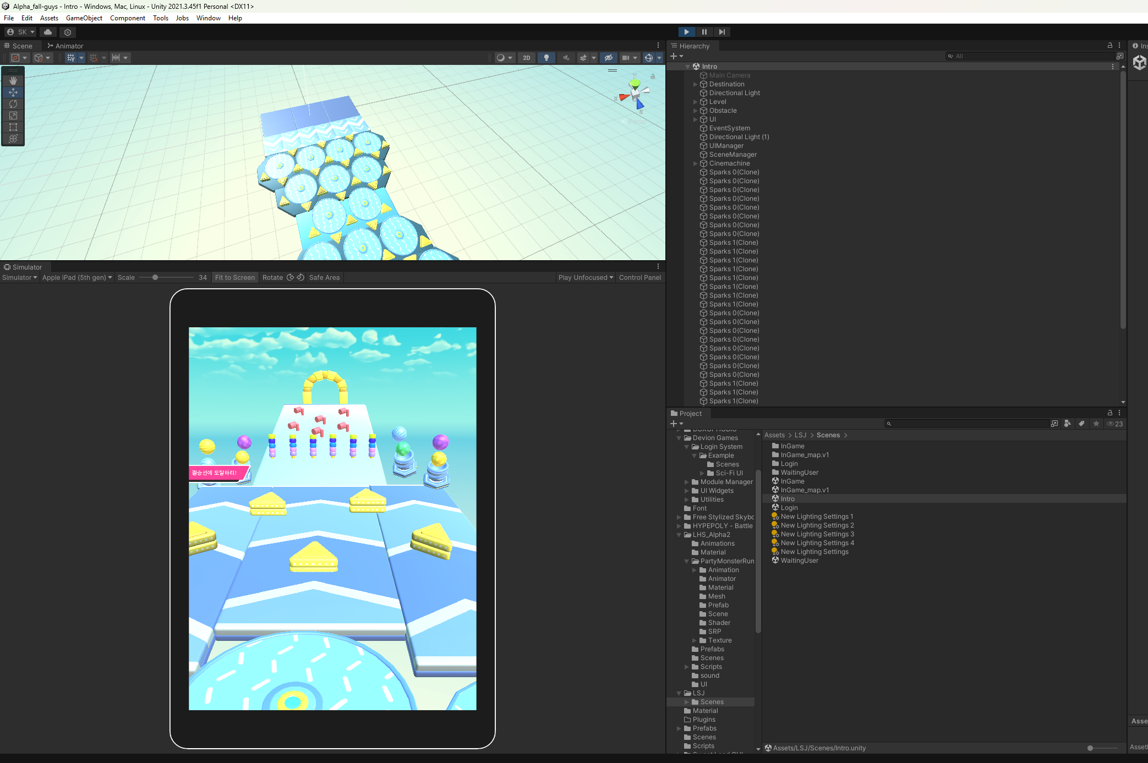
Task: Click the Scene gizmo lock icon
Action: click(x=653, y=76)
